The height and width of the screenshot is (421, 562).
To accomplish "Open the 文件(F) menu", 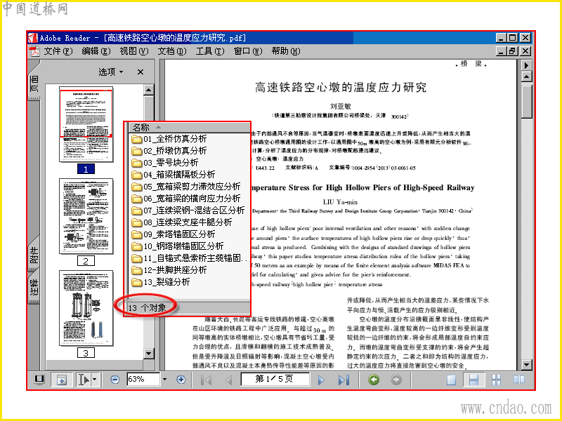I will point(58,51).
